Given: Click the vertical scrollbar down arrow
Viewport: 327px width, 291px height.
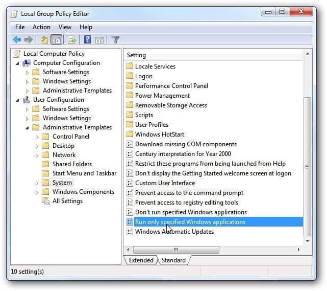Looking at the screenshot, I should (x=307, y=241).
